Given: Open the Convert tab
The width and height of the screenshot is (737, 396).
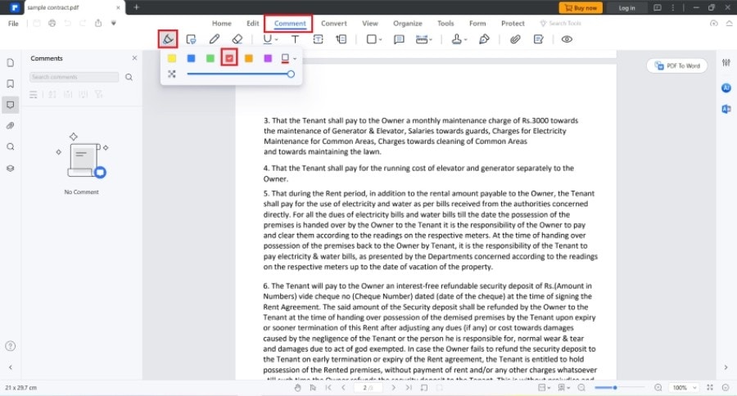Looking at the screenshot, I should (x=334, y=23).
